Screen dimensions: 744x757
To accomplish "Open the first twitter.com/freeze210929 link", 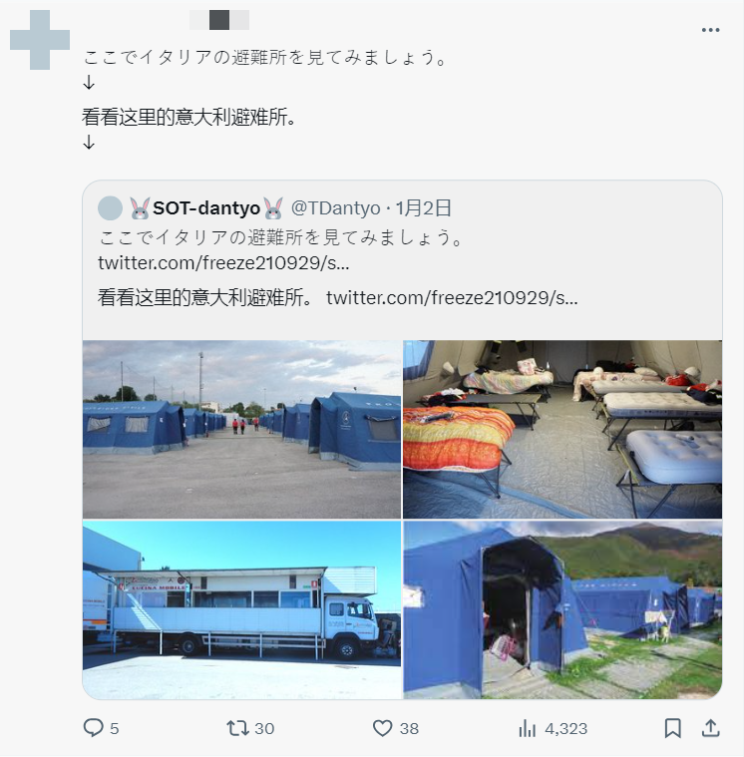I will click(x=223, y=263).
